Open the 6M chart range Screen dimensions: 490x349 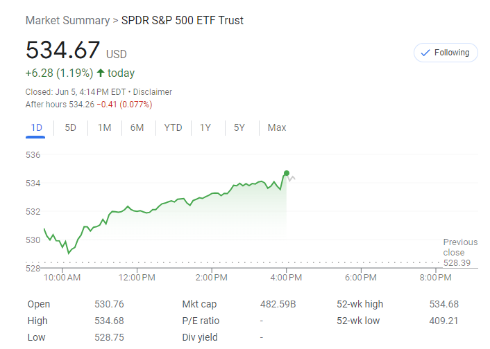[137, 127]
